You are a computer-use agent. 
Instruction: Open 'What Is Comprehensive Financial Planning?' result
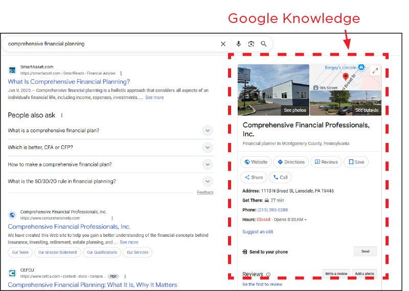point(69,82)
